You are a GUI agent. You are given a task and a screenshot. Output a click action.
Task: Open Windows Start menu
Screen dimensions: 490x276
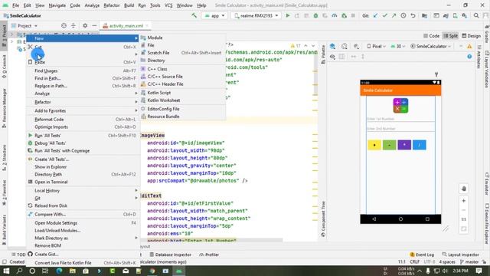[6, 271]
